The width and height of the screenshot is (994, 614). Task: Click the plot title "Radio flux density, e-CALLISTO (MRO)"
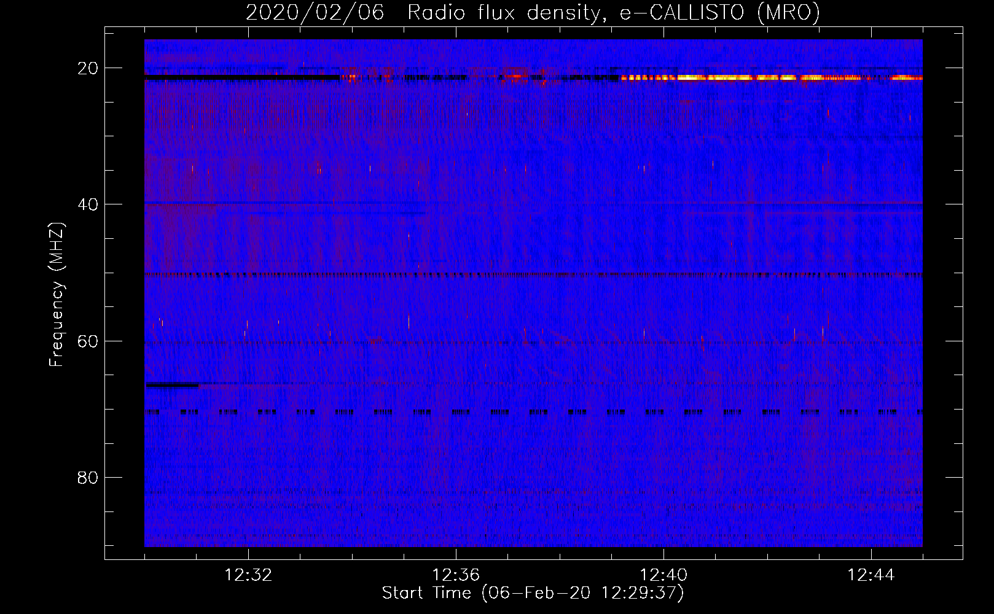613,13
